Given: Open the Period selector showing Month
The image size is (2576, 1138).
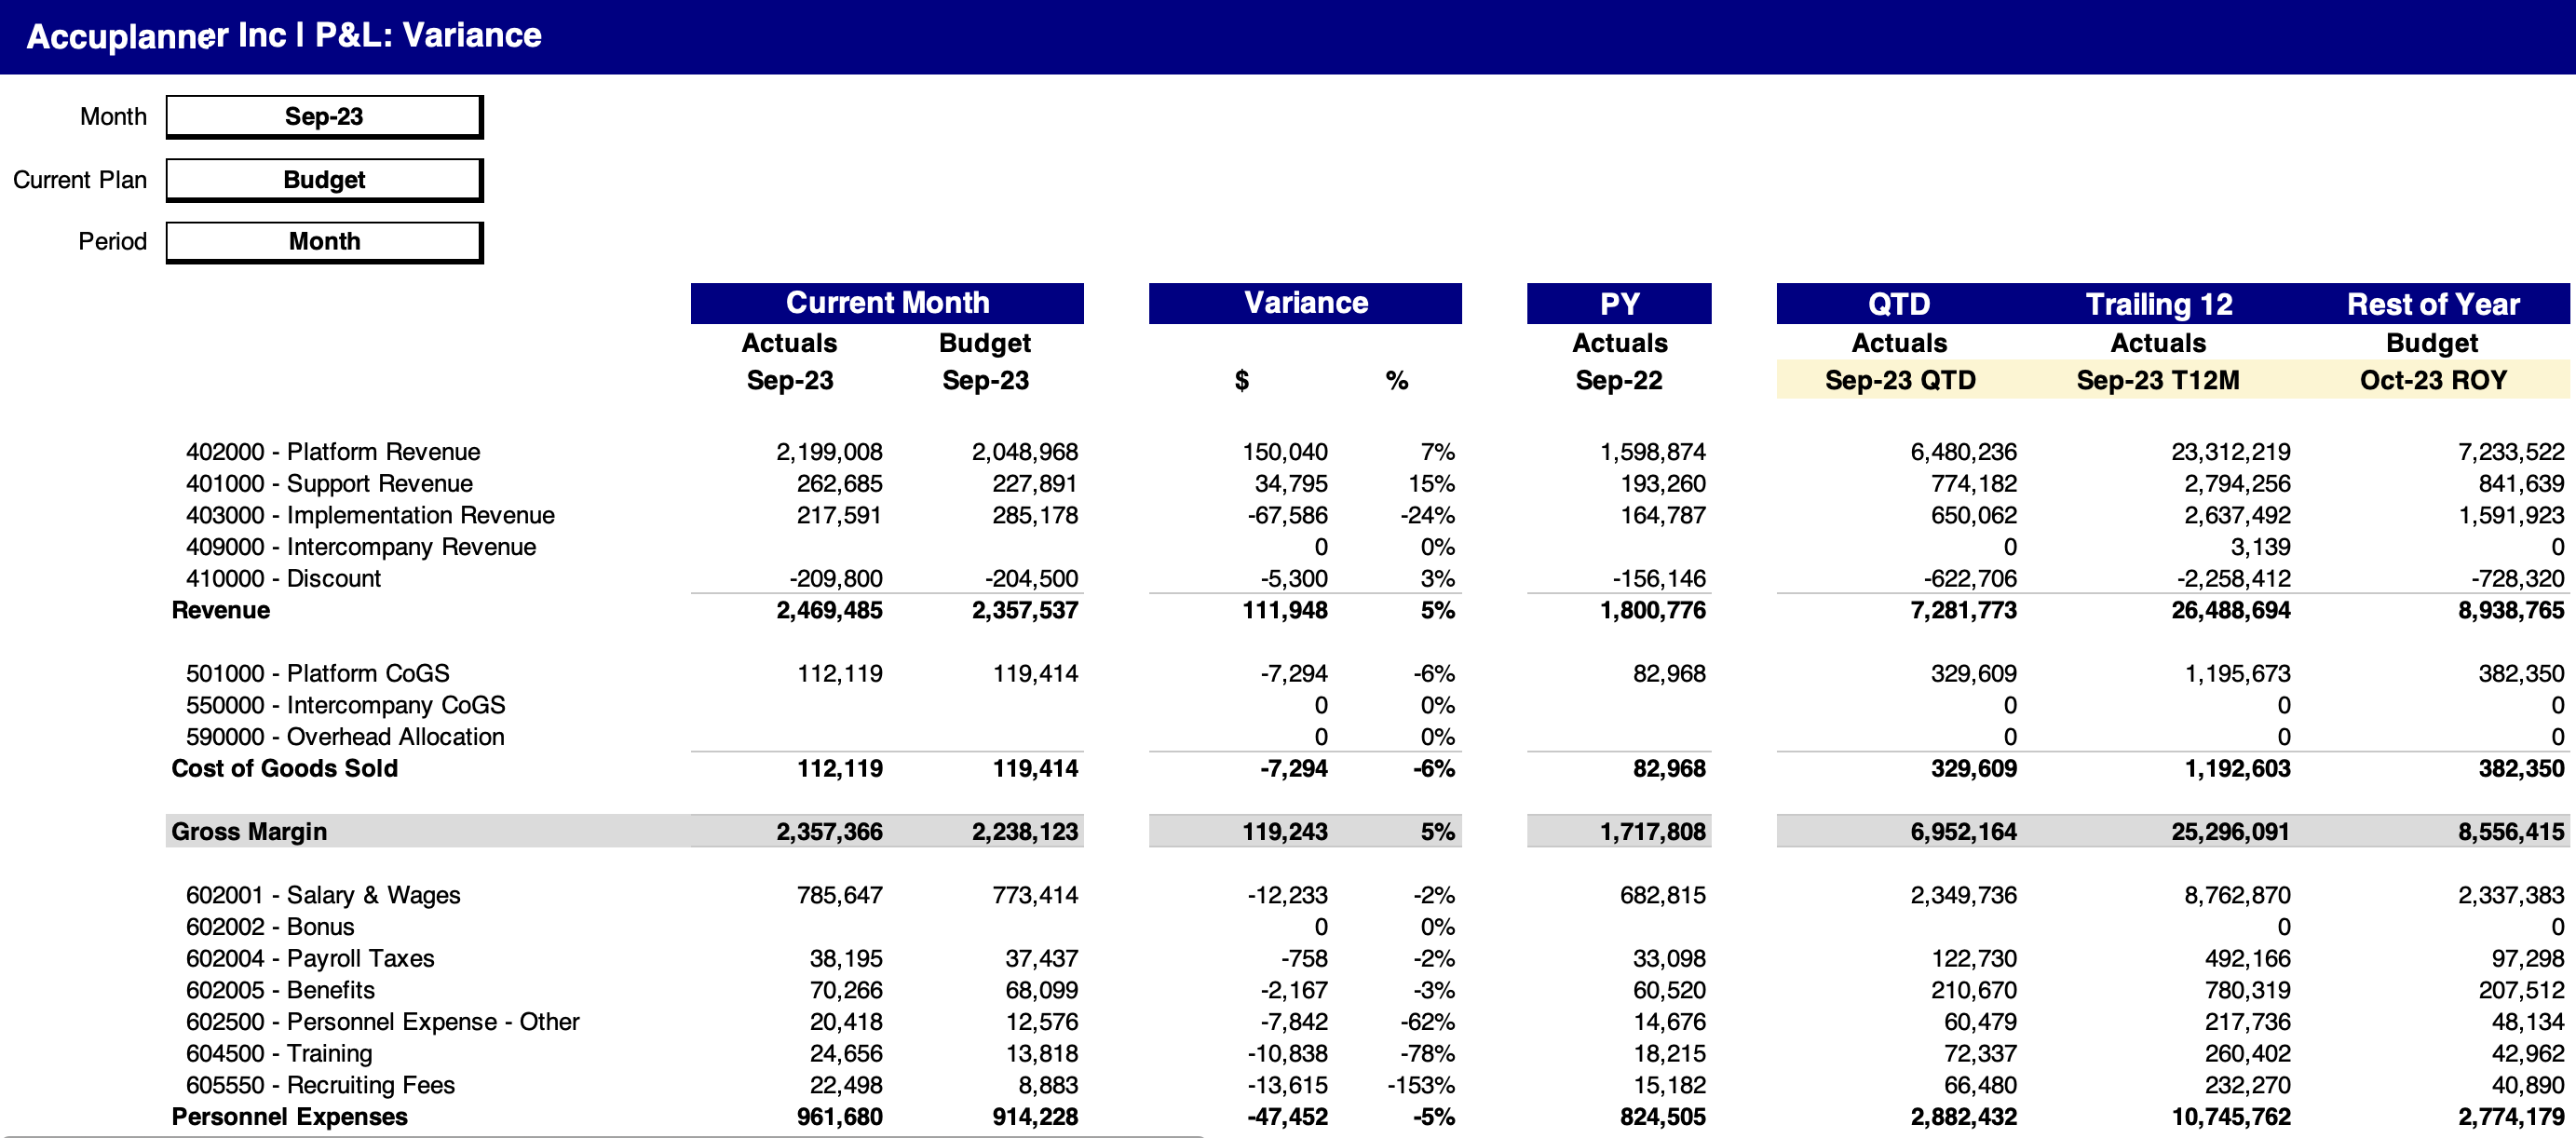Looking at the screenshot, I should point(324,242).
